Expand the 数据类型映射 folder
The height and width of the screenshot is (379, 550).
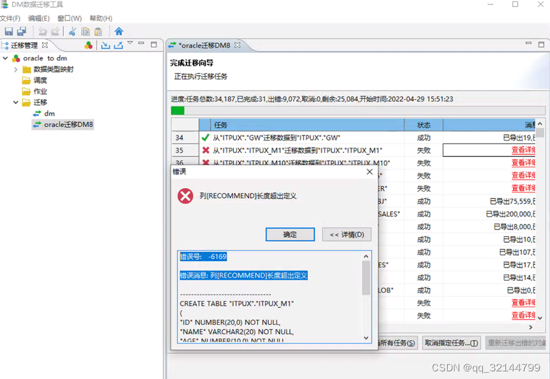coord(15,70)
